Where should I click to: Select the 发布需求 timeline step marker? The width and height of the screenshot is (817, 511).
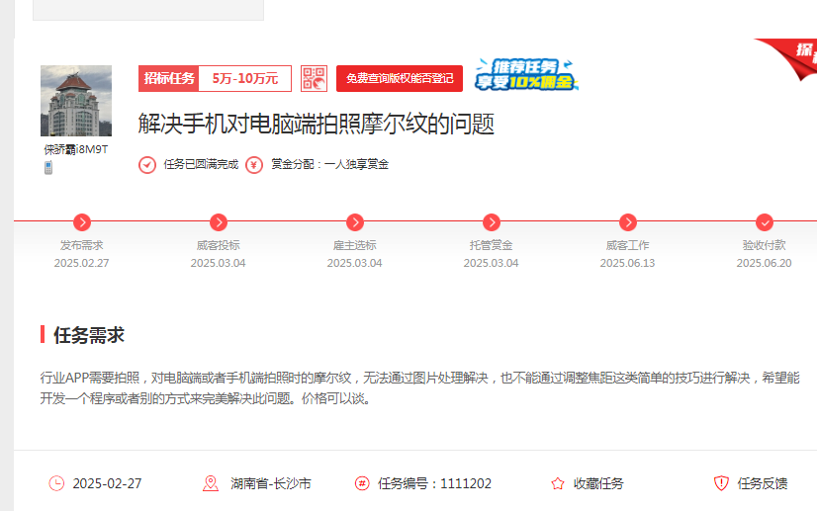(x=82, y=222)
